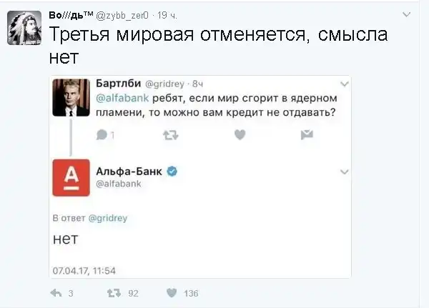Image resolution: width=429 pixels, height=308 pixels.
Task: Retweet Бартлби's quoted tweet
Action: tap(171, 134)
